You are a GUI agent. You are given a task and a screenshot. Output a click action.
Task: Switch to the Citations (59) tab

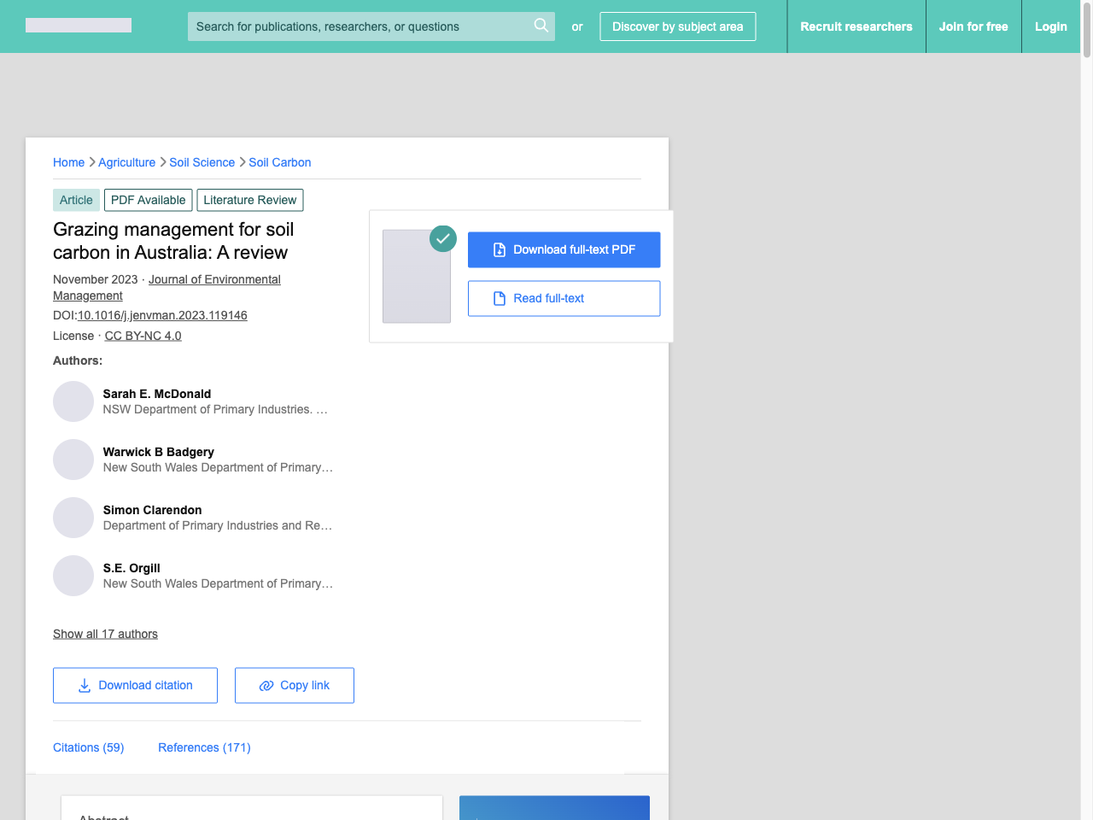point(88,747)
